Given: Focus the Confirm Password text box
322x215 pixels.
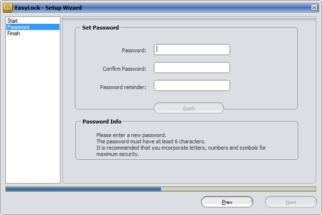Looking at the screenshot, I should [192, 68].
